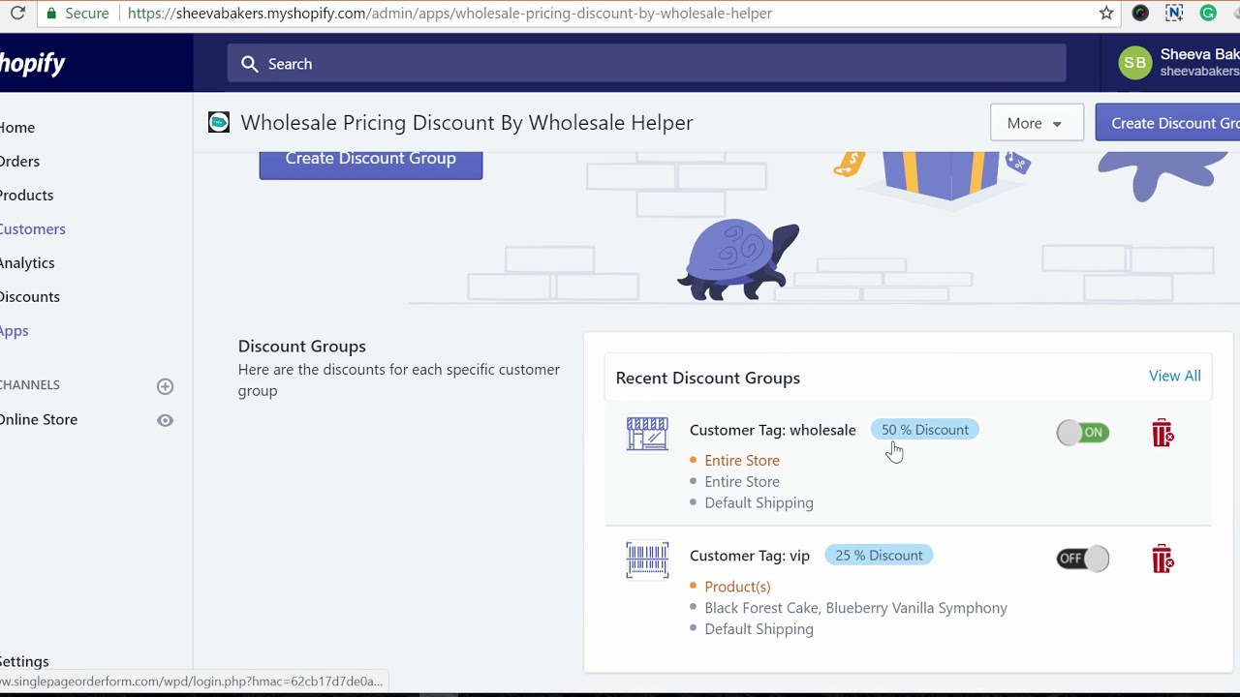Screen dimensions: 1240x697
Task: View Online Store via eye icon
Action: pos(165,420)
